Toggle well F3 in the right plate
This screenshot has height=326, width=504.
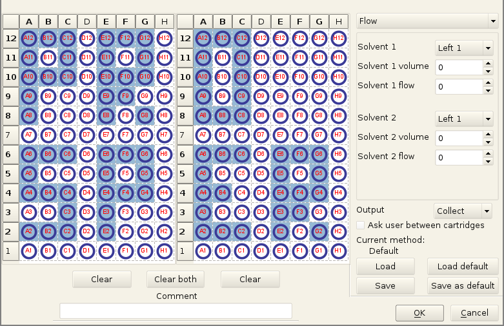[300, 212]
